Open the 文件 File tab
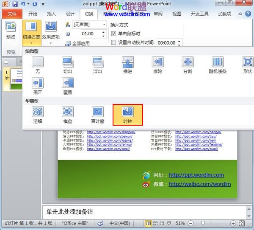254x230 pixels. click(12, 14)
